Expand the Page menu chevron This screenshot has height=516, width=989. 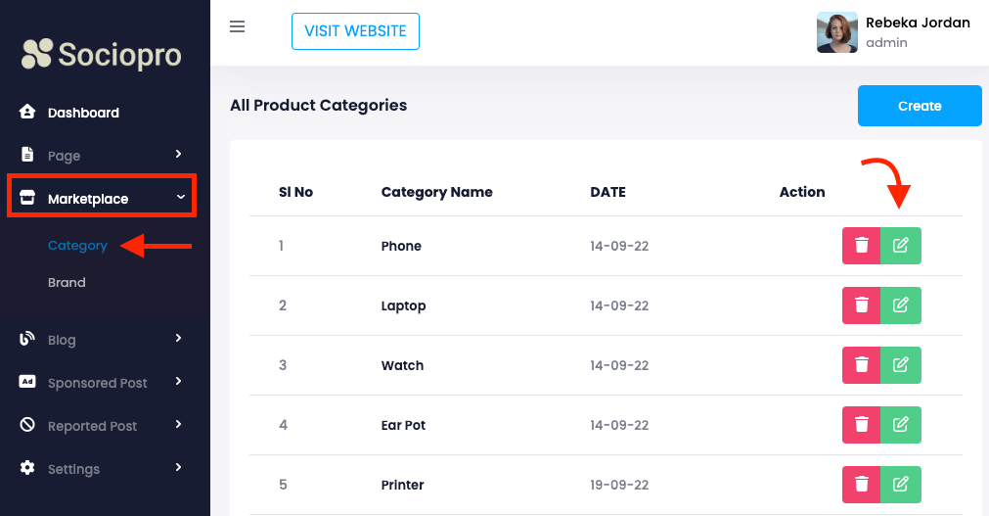coord(178,154)
